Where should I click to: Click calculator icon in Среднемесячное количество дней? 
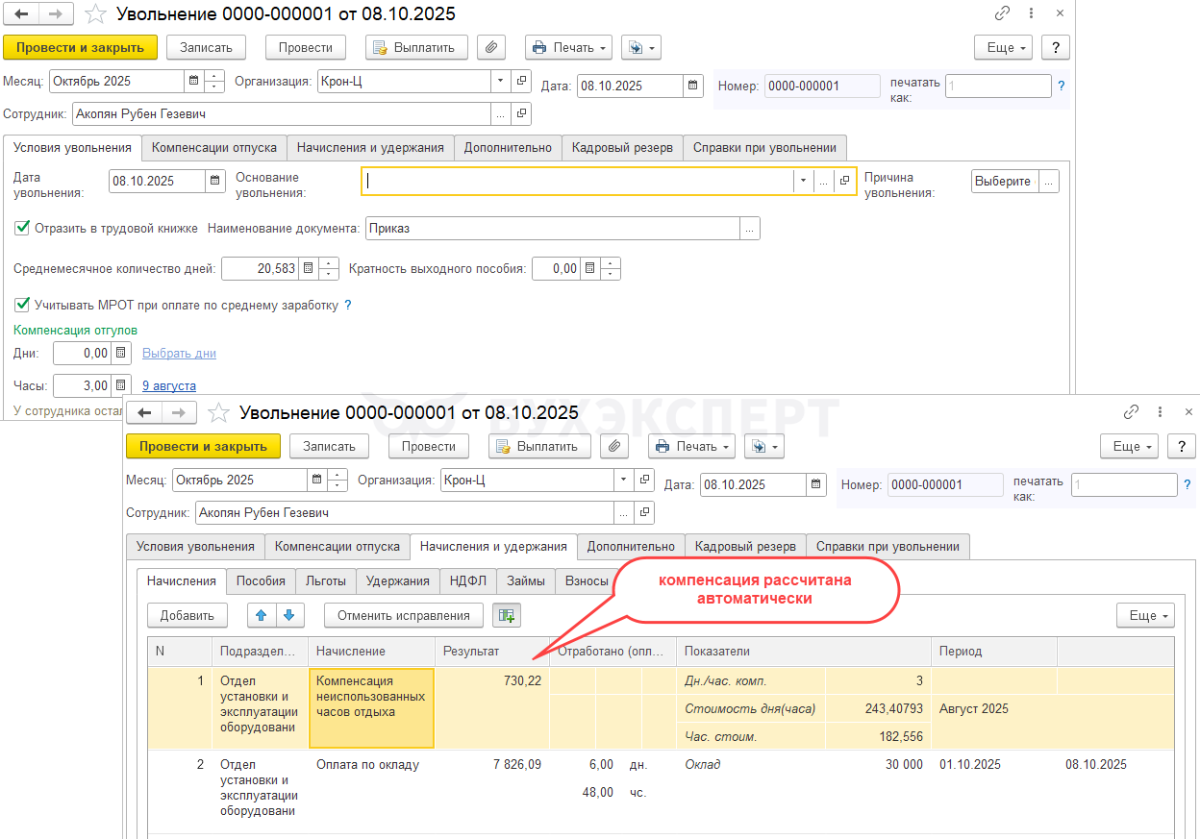[x=308, y=269]
